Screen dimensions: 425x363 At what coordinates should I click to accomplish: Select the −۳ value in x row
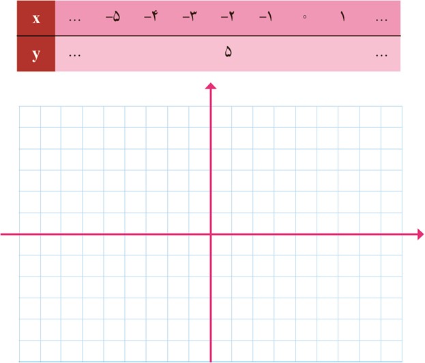[x=190, y=17]
